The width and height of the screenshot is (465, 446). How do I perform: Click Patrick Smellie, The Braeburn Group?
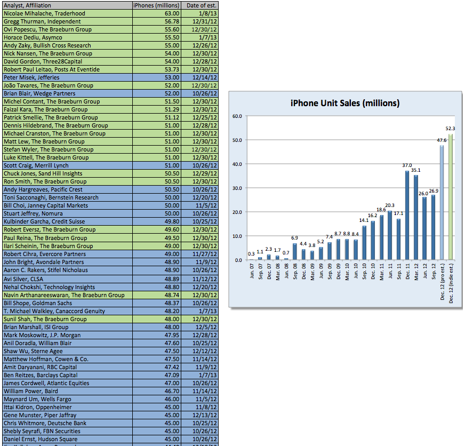(67, 117)
